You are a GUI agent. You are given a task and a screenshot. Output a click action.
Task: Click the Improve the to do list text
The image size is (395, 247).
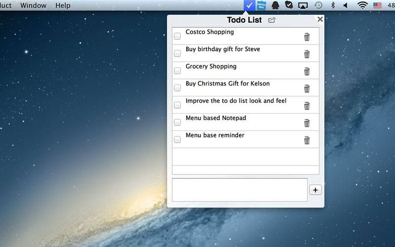point(236,101)
